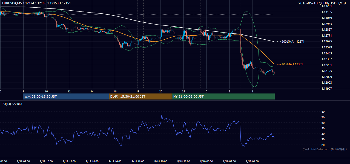Click the 200 SMA 1.12671 label
Viewport: 350px width, 164px height.
click(x=290, y=42)
